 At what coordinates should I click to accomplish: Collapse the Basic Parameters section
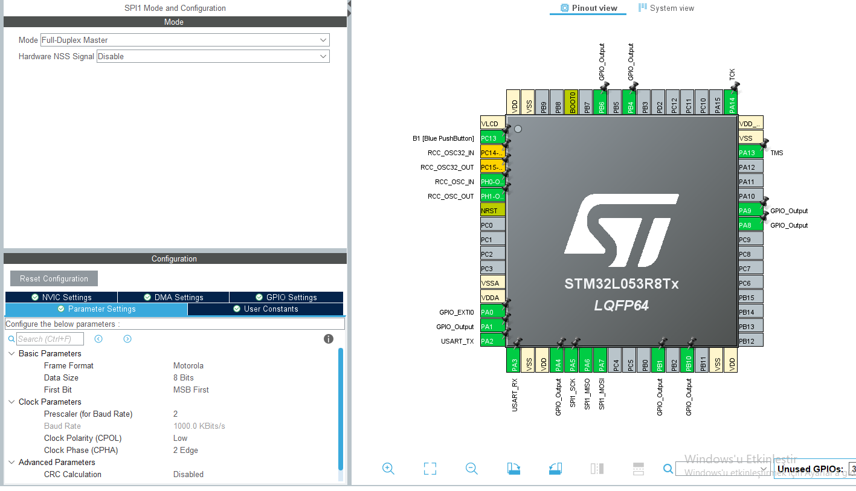point(11,353)
